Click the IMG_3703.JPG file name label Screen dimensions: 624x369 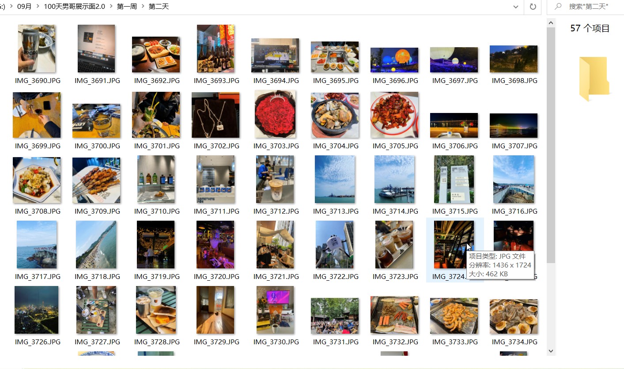point(275,146)
